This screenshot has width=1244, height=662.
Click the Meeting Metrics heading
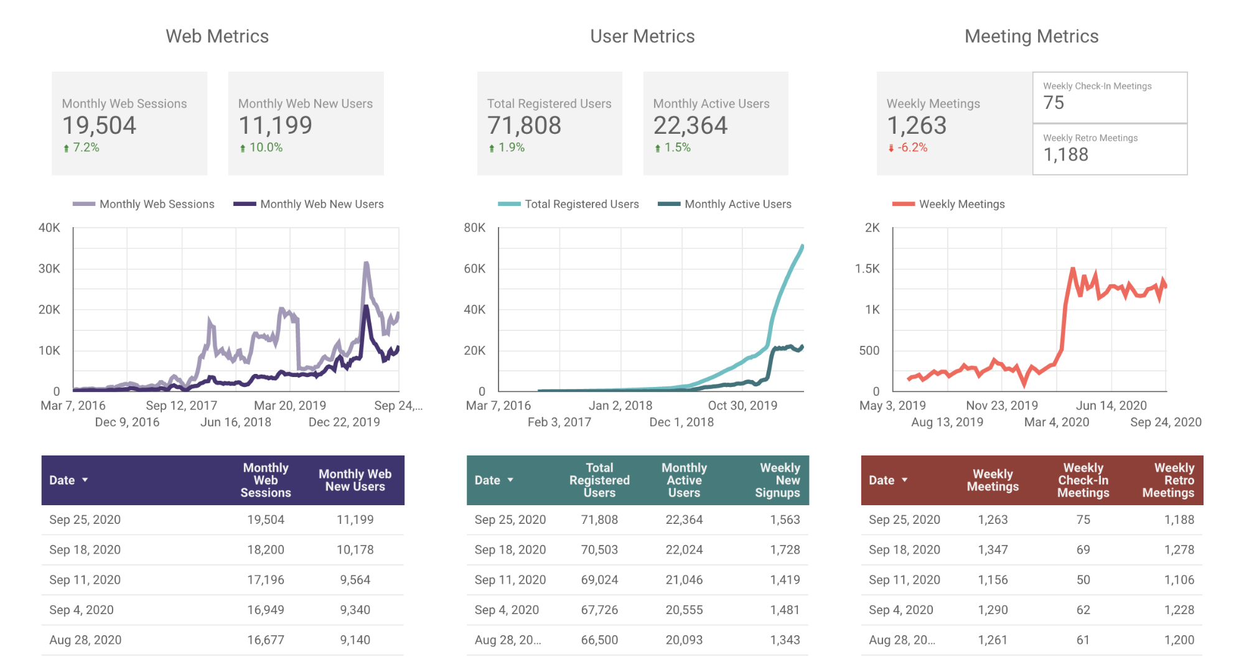tap(1032, 36)
